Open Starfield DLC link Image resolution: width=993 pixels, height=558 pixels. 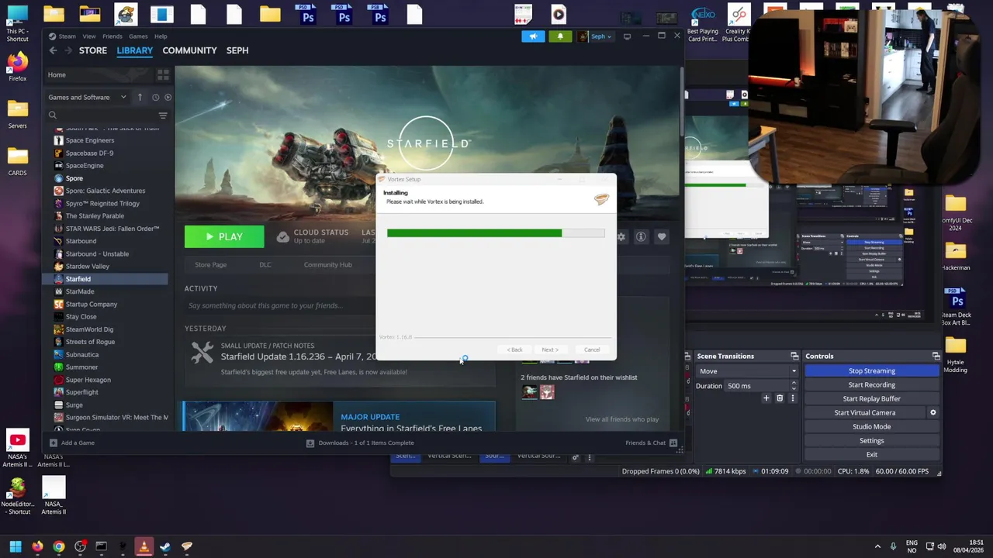(x=265, y=265)
